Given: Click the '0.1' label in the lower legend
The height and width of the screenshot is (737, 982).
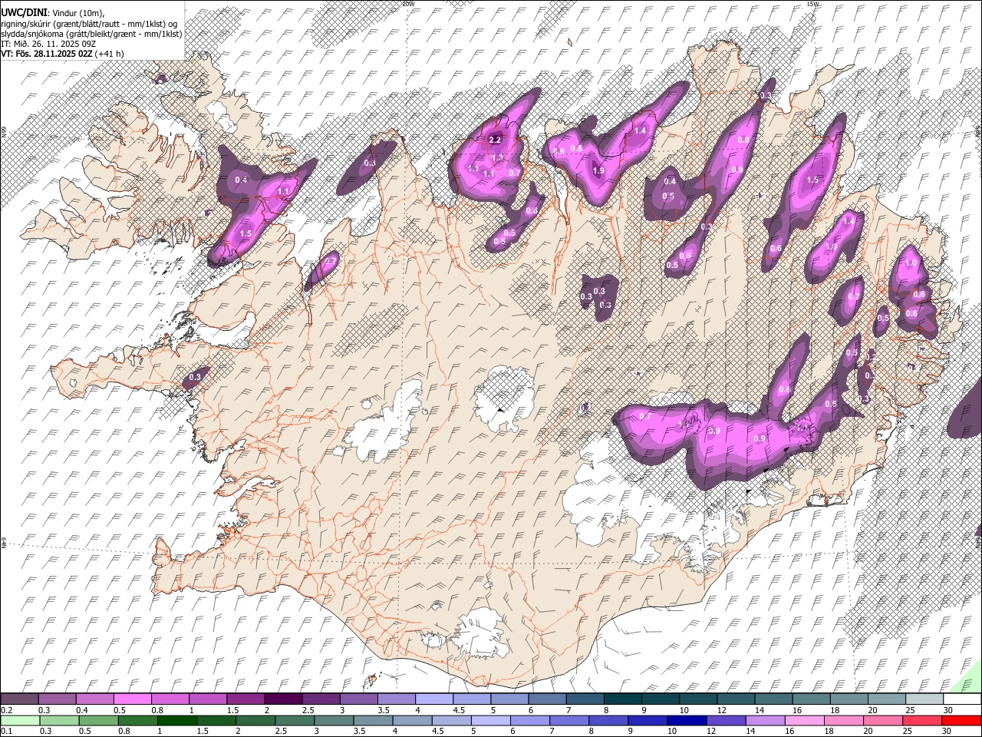Looking at the screenshot, I should pyautogui.click(x=6, y=731).
